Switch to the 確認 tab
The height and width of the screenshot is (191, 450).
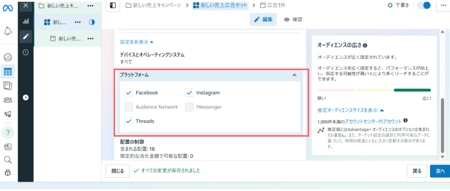pyautogui.click(x=293, y=19)
